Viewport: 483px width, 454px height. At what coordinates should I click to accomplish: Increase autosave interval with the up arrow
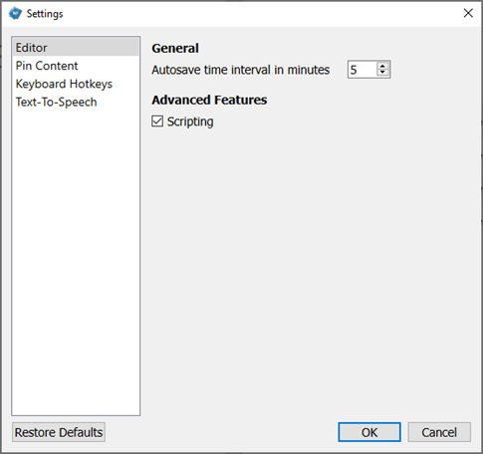[x=382, y=66]
